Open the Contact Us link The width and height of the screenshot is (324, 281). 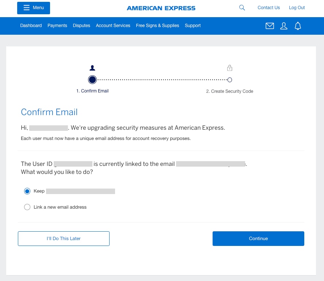pyautogui.click(x=268, y=7)
